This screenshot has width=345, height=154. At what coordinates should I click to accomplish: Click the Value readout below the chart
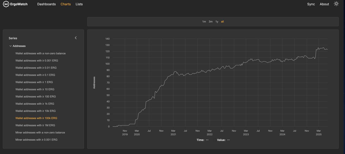coord(223,140)
